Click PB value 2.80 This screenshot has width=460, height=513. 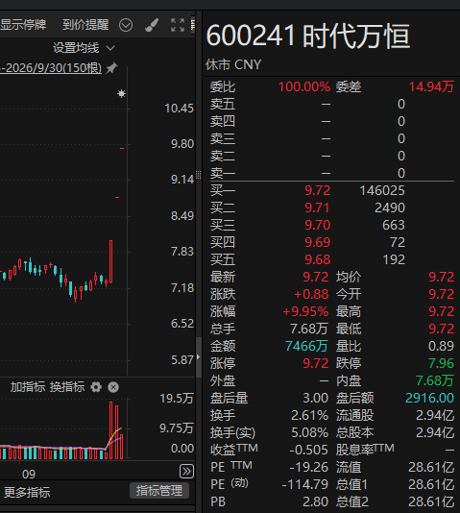click(315, 501)
